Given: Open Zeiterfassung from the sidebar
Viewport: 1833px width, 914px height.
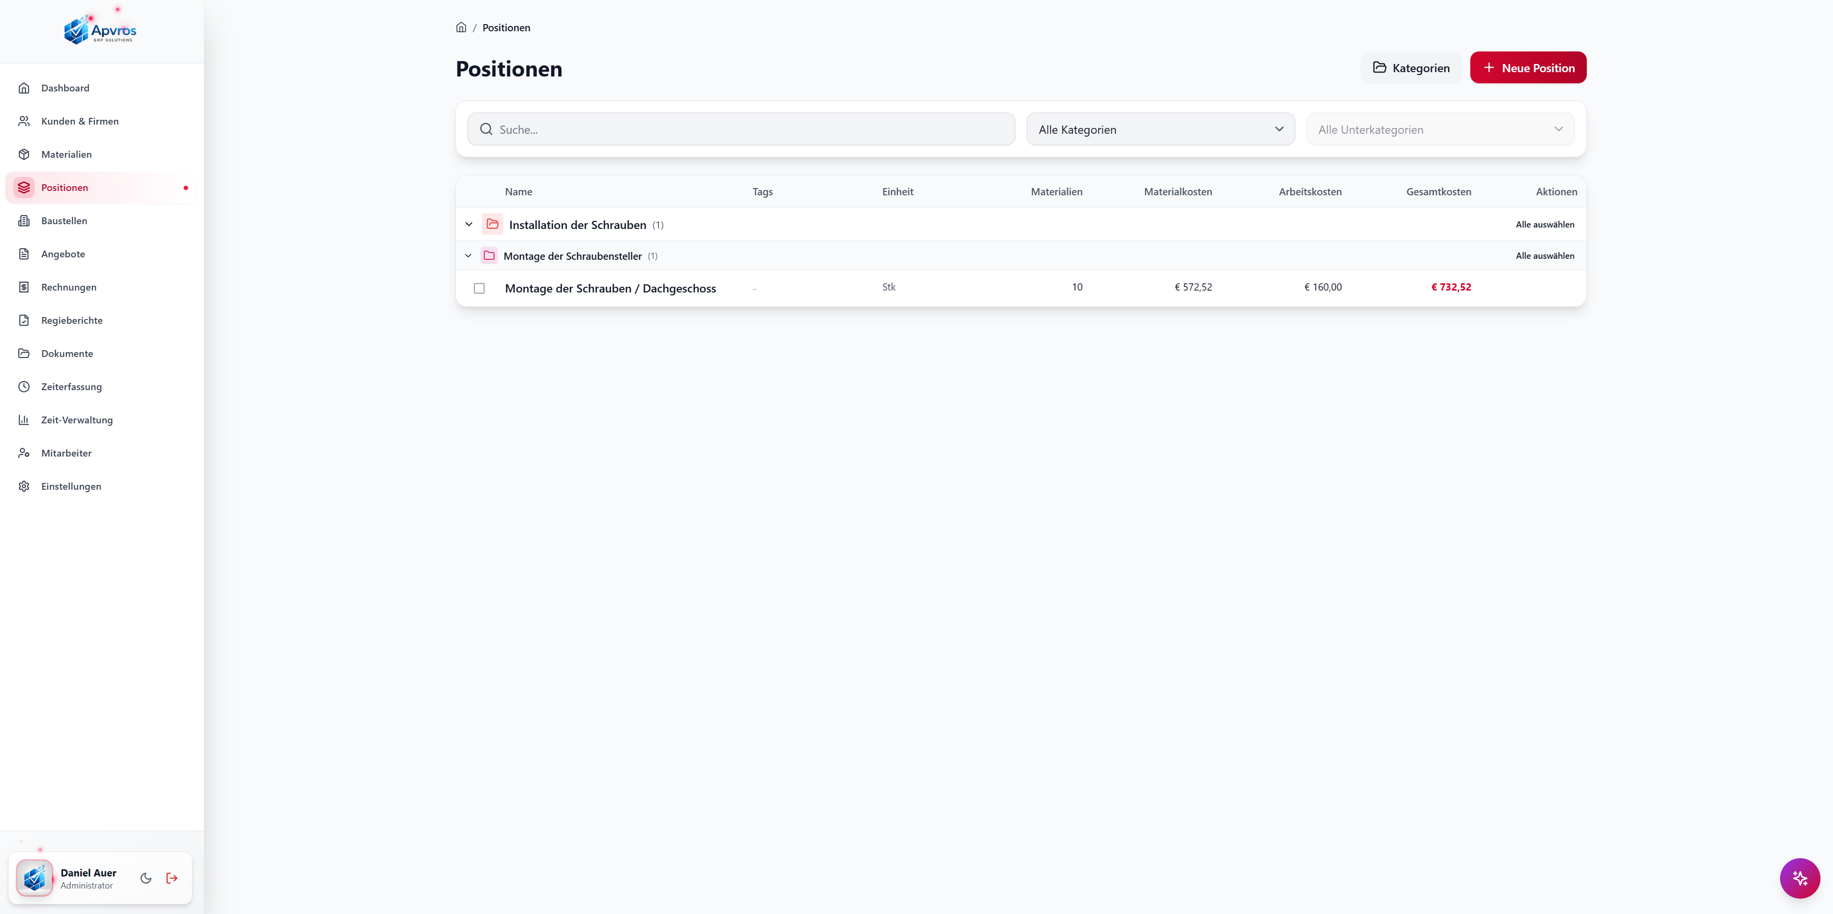Looking at the screenshot, I should point(71,387).
